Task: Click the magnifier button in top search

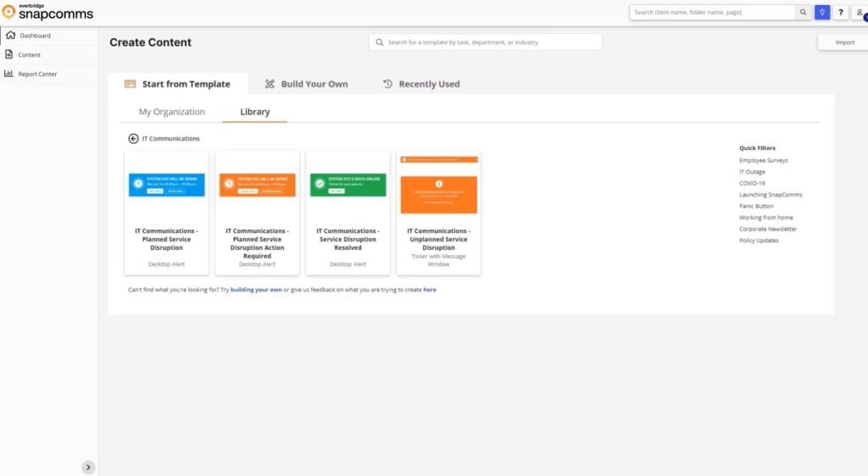Action: [803, 13]
